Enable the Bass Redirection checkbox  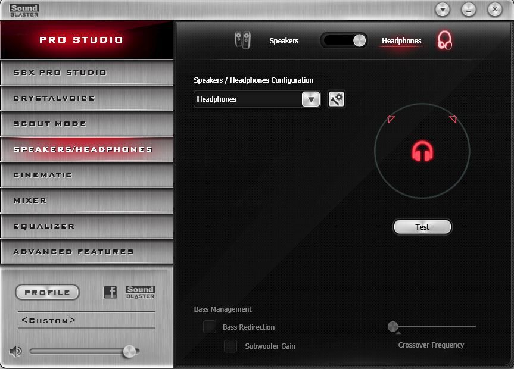[209, 327]
